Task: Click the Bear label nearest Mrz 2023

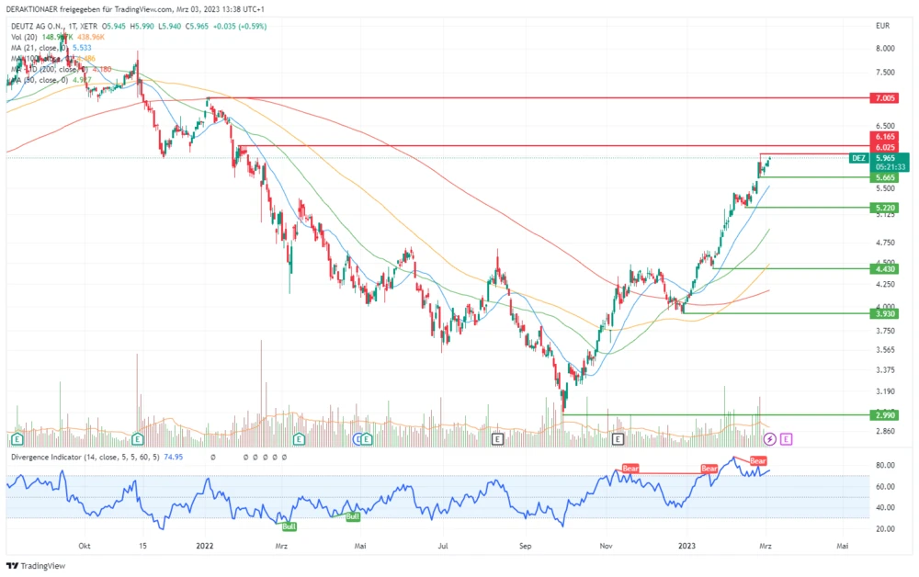Action: pyautogui.click(x=758, y=461)
